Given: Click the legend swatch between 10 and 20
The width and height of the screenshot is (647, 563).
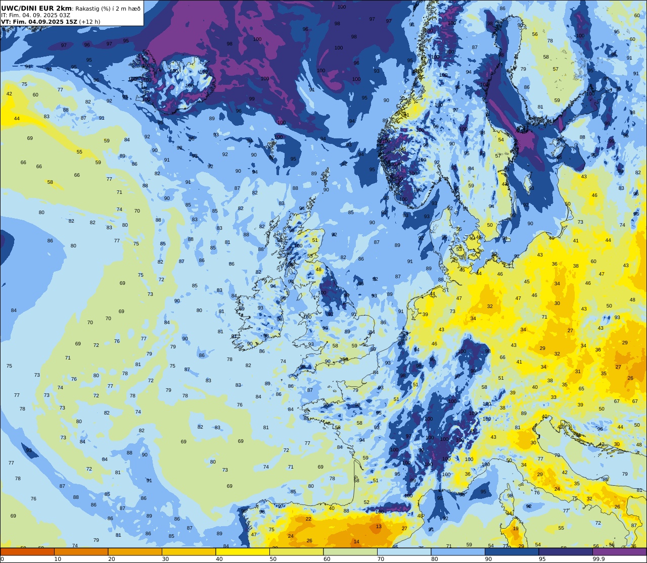Looking at the screenshot, I should (81, 552).
